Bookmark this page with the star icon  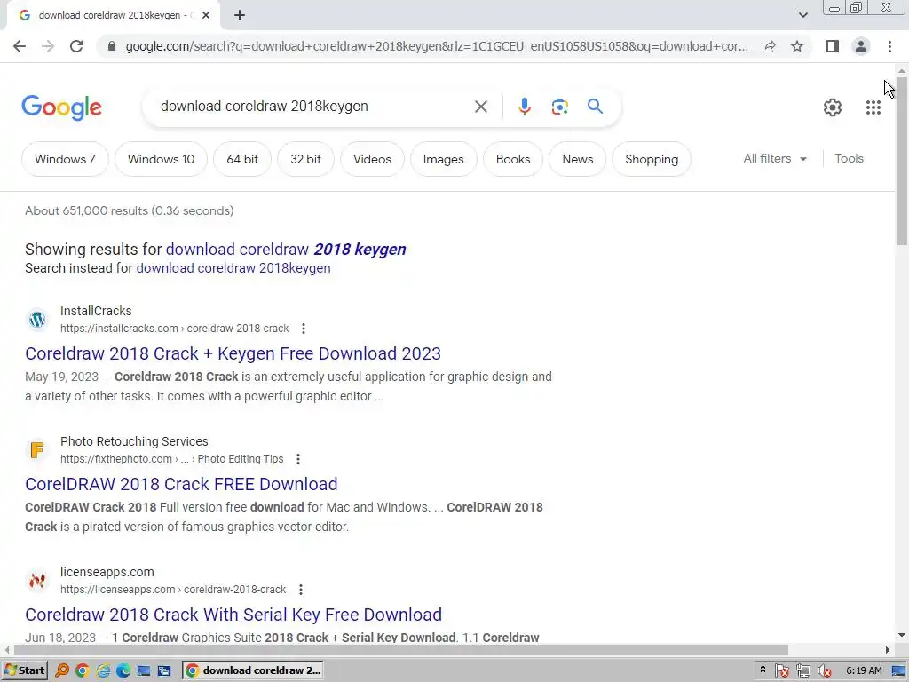tap(797, 46)
